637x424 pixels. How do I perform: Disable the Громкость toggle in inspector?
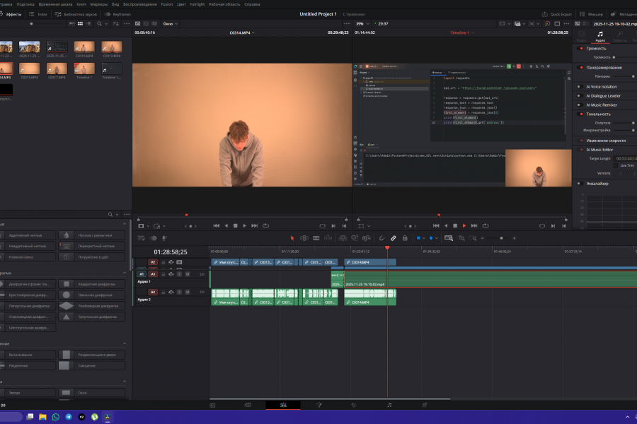(x=581, y=48)
